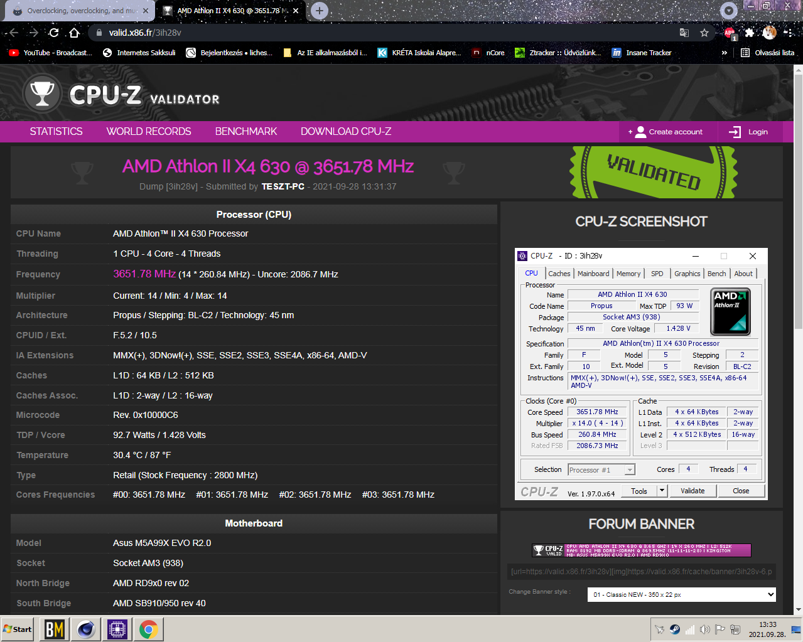Click the 'Rev. 0x10000C6' microcode value
Viewport: 803px width, 642px height.
(x=146, y=415)
